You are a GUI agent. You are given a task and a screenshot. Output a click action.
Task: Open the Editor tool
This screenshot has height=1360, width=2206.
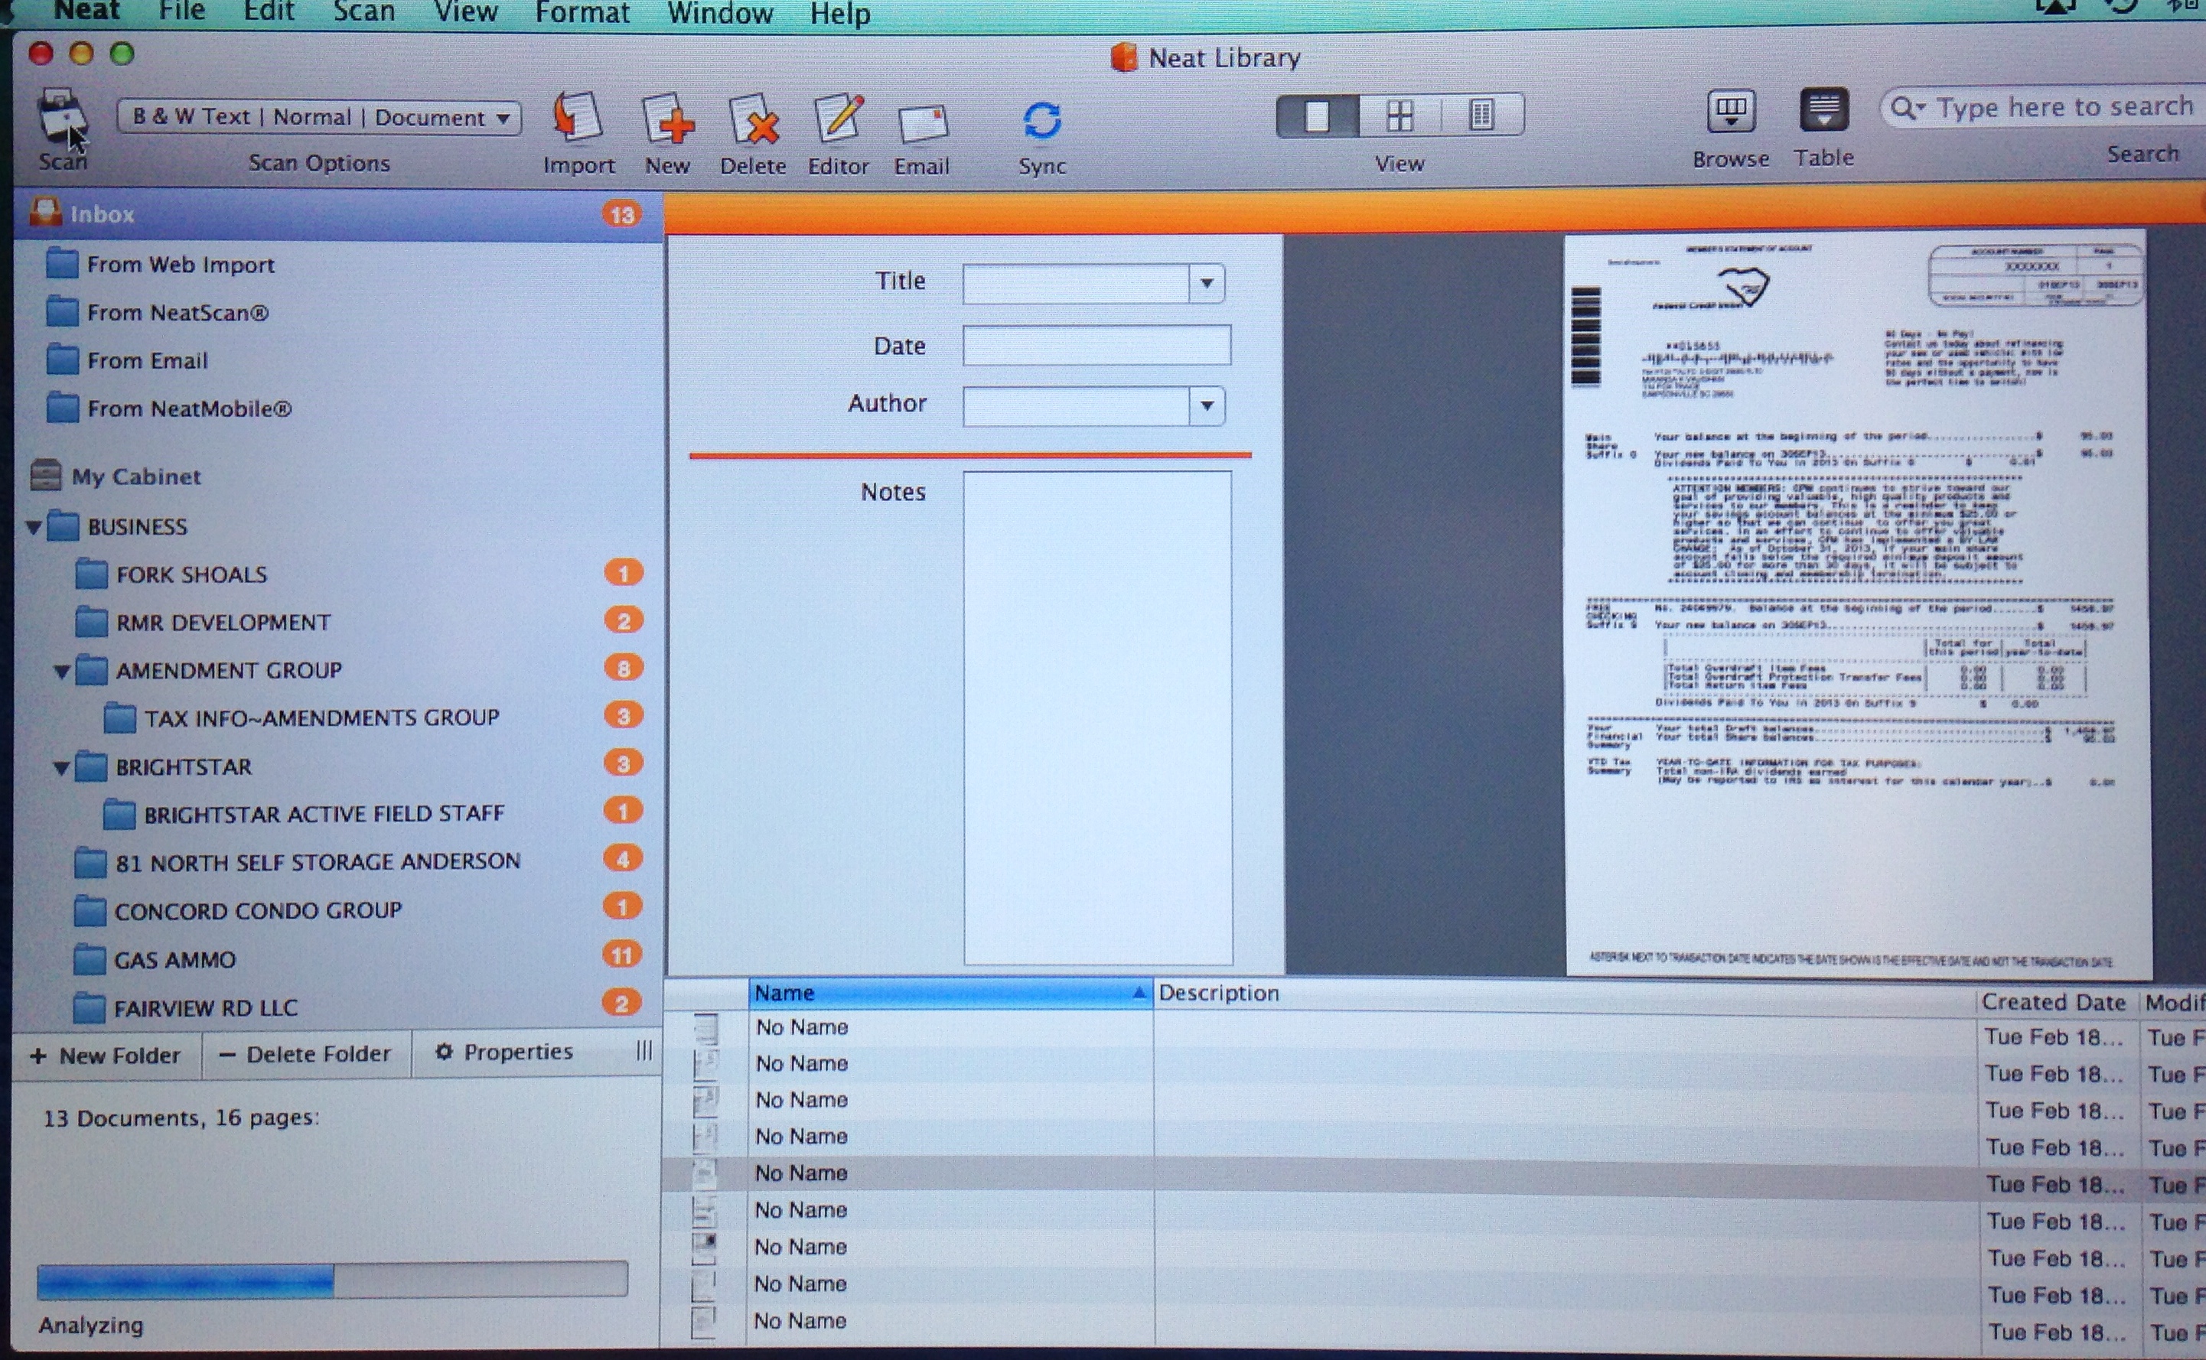pos(839,119)
